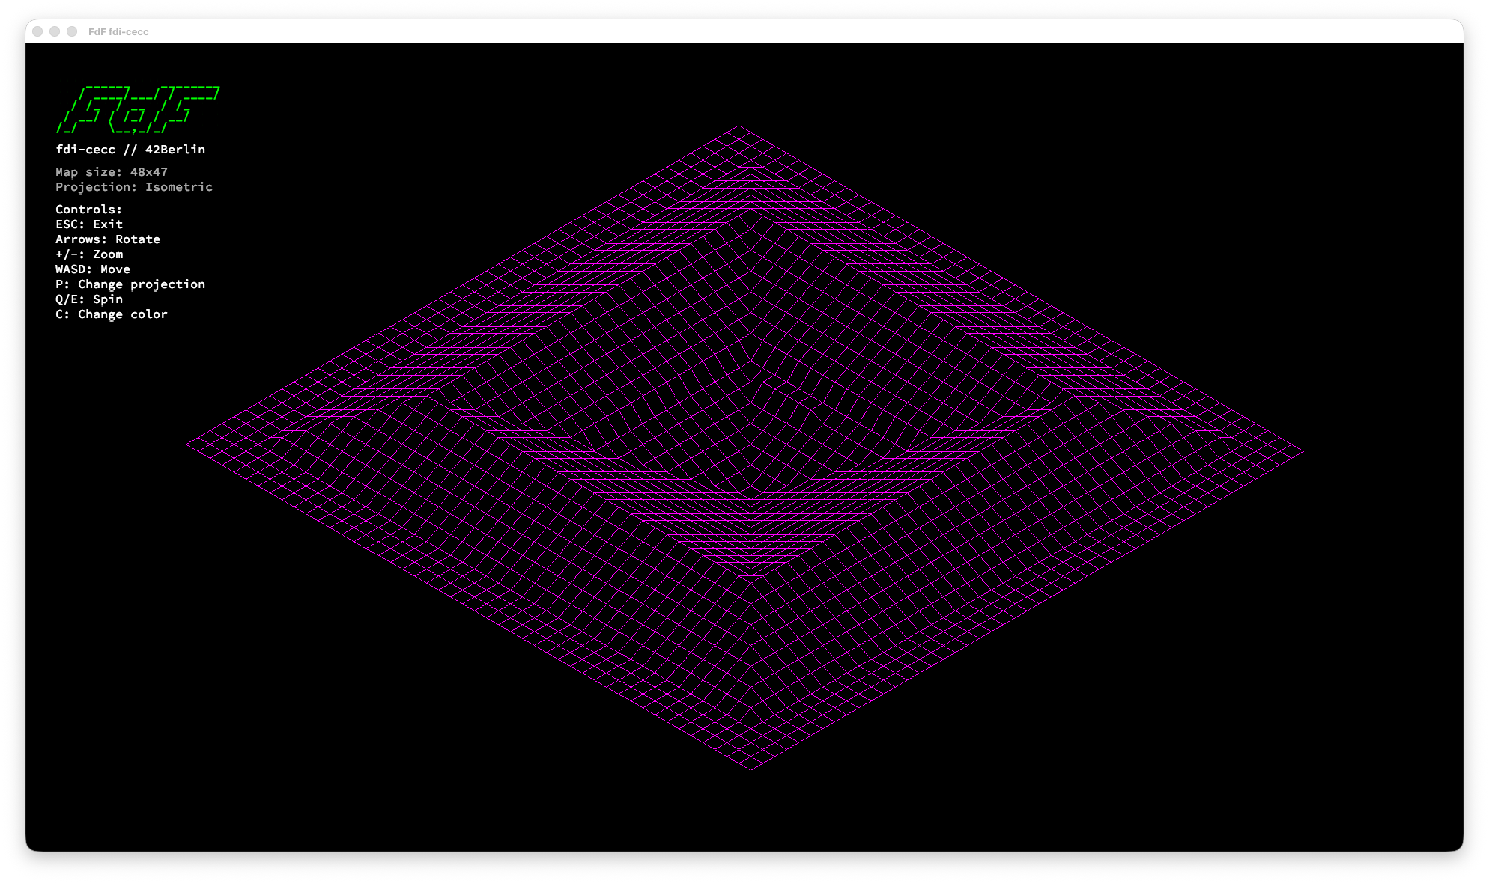Click the 'Map size: 48x47' line
The image size is (1489, 883).
point(112,172)
